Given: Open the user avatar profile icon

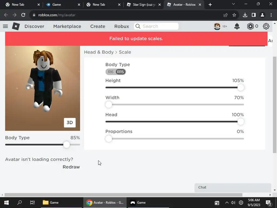Looking at the screenshot, I should [x=217, y=26].
